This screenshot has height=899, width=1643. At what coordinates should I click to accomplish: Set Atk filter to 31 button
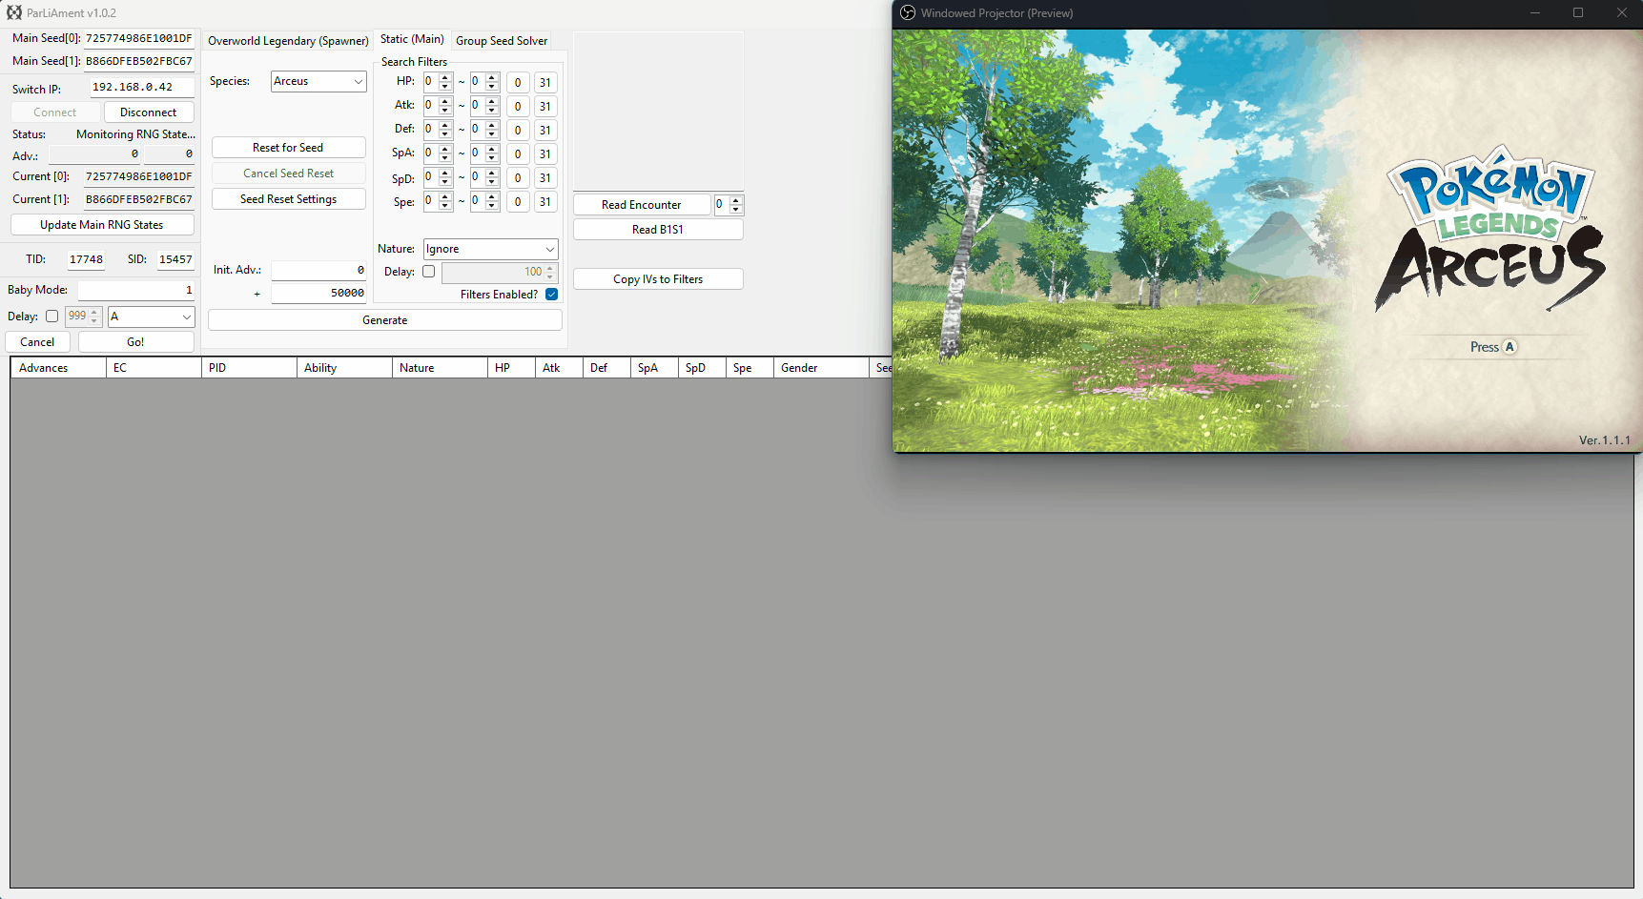point(545,106)
